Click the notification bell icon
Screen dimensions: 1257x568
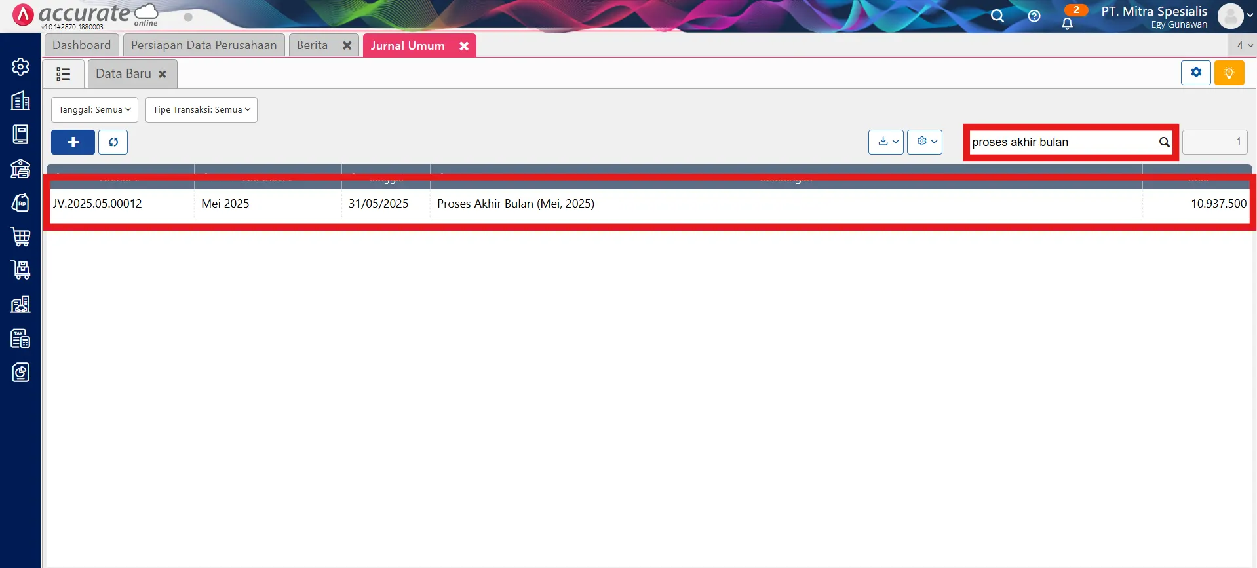pos(1067,24)
